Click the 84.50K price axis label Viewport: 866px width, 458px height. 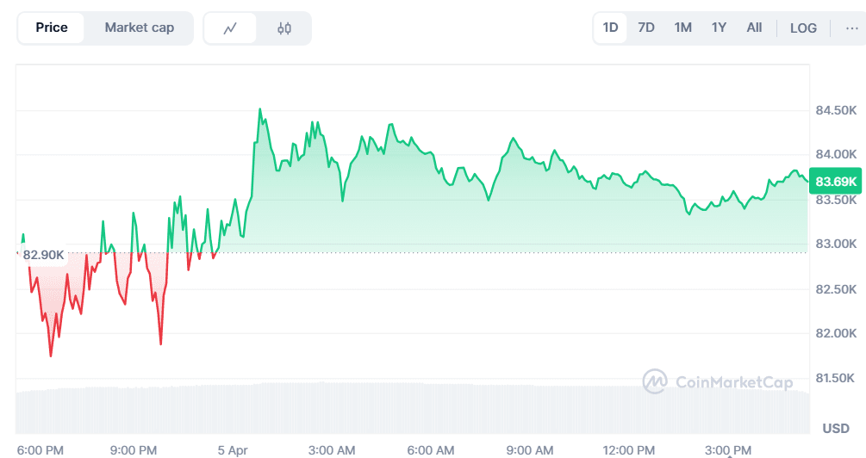click(x=836, y=110)
